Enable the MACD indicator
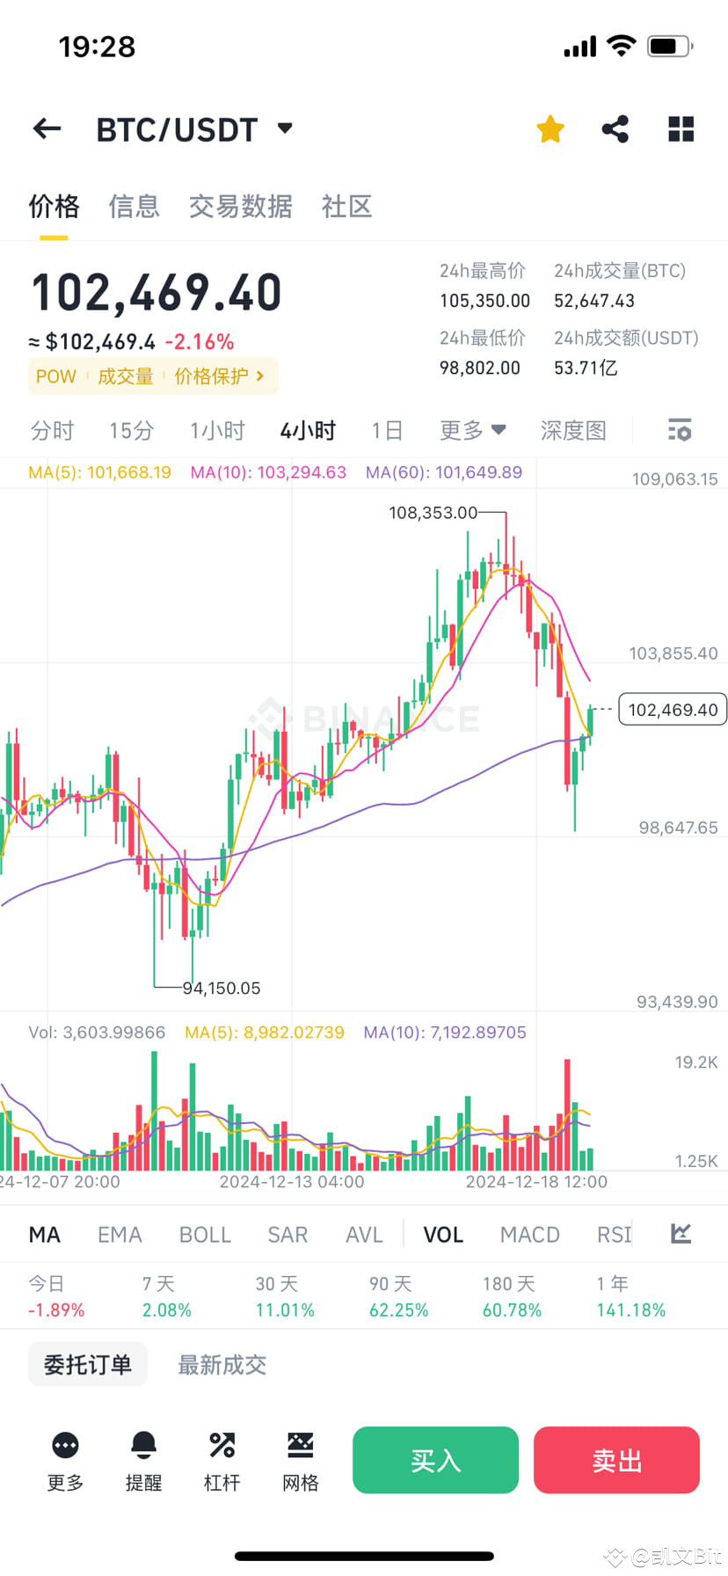The height and width of the screenshot is (1576, 728). point(528,1234)
